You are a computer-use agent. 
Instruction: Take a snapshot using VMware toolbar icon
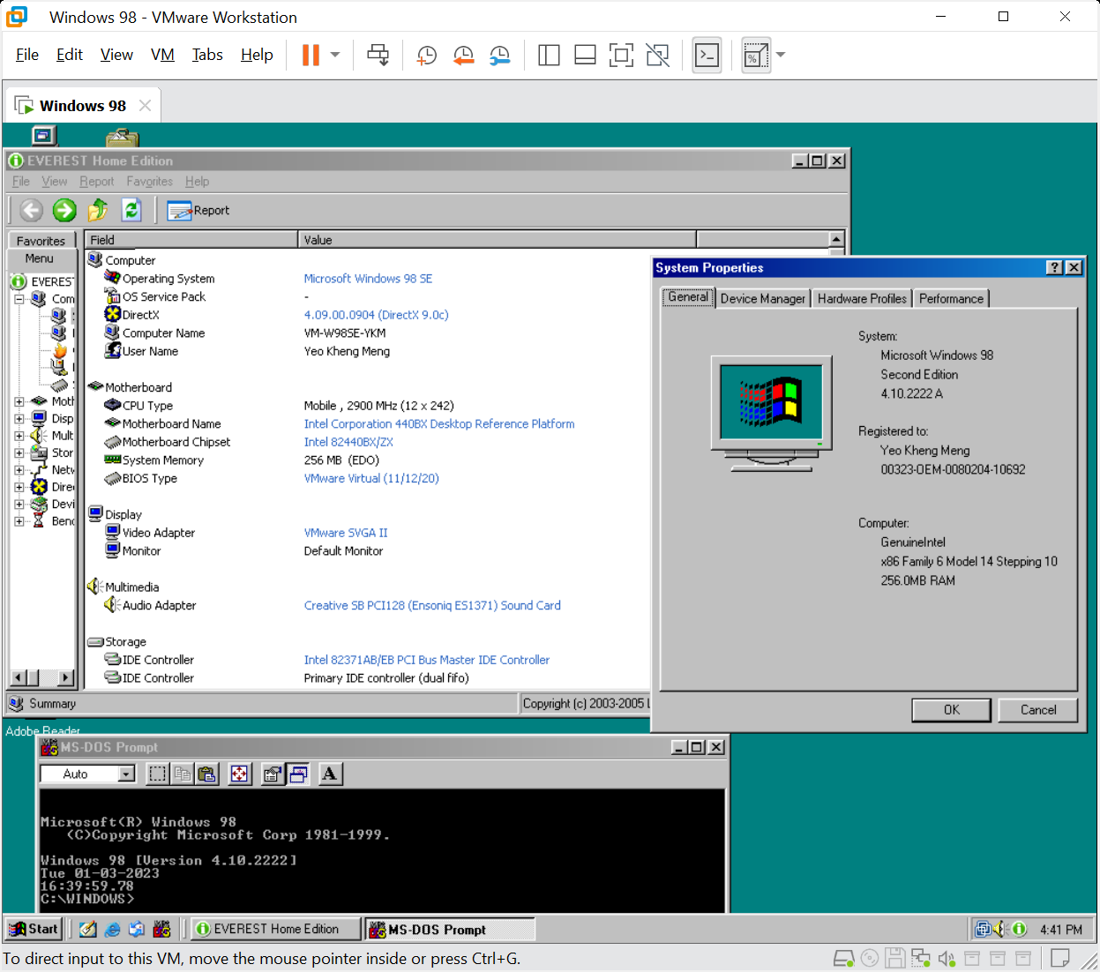coord(427,55)
